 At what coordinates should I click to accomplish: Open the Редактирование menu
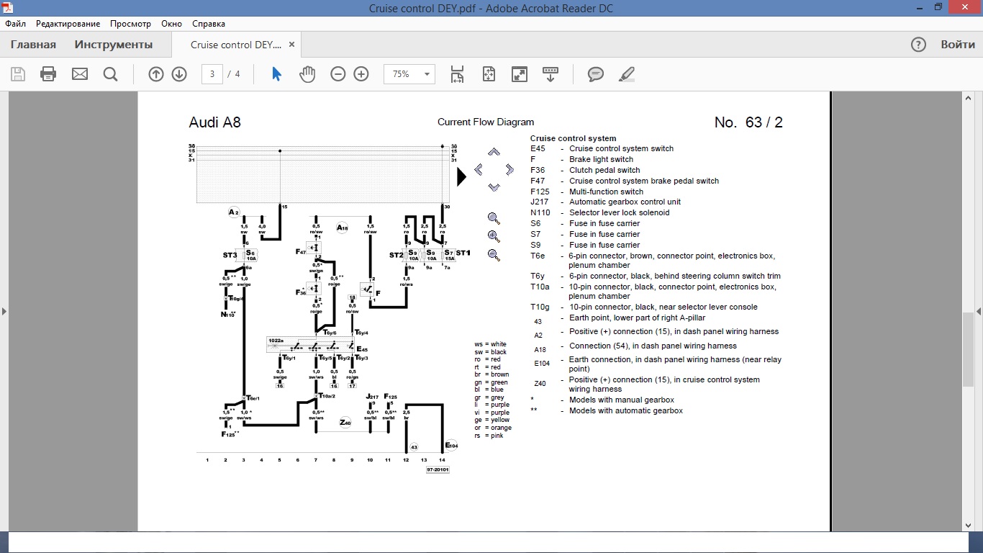[68, 24]
